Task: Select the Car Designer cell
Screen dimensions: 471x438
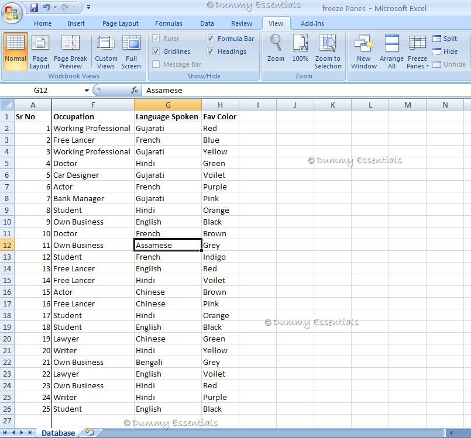Action: click(x=93, y=175)
